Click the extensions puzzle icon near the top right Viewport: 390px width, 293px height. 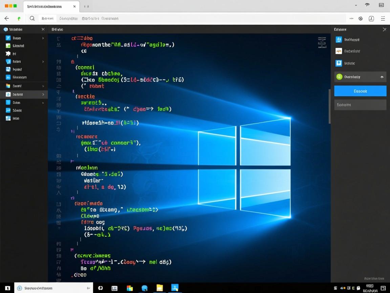(x=360, y=18)
